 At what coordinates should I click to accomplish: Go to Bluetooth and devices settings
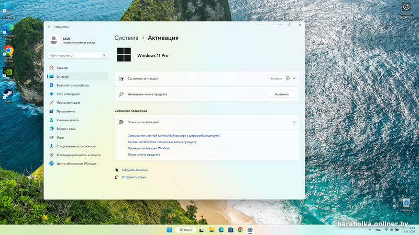coord(72,85)
